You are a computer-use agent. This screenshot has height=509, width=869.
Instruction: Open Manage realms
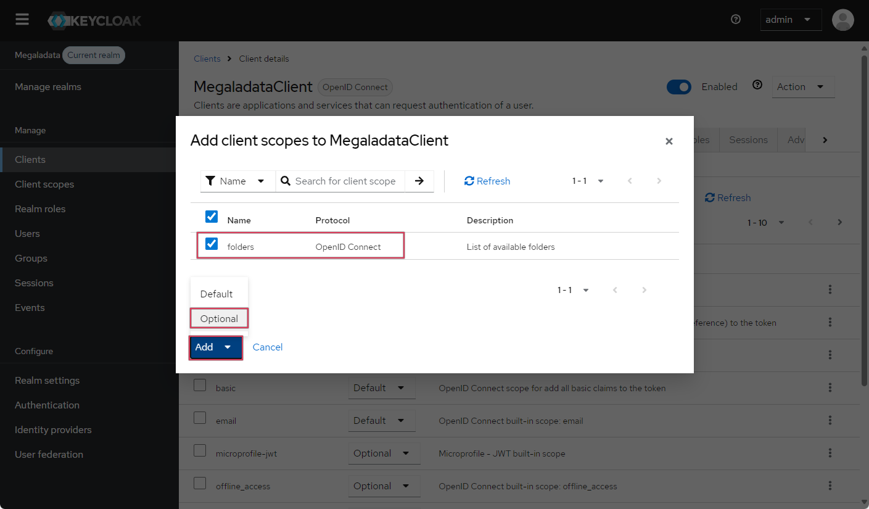[89, 87]
